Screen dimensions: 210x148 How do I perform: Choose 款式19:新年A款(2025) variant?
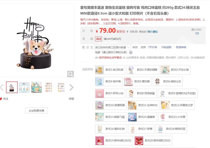pos(114,140)
